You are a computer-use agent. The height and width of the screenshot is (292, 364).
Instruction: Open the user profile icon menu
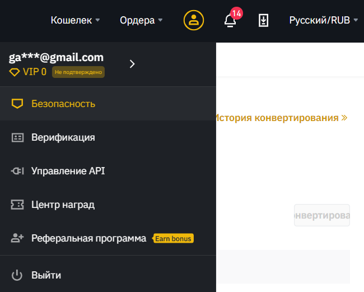pos(194,20)
